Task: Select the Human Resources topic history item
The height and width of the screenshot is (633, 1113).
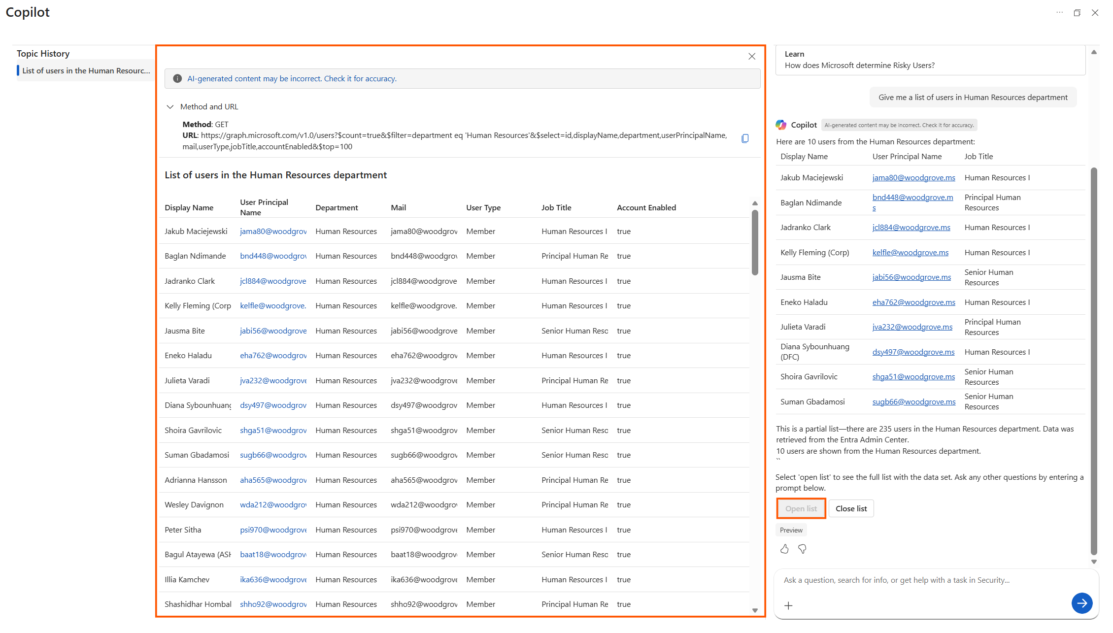Action: pos(86,71)
